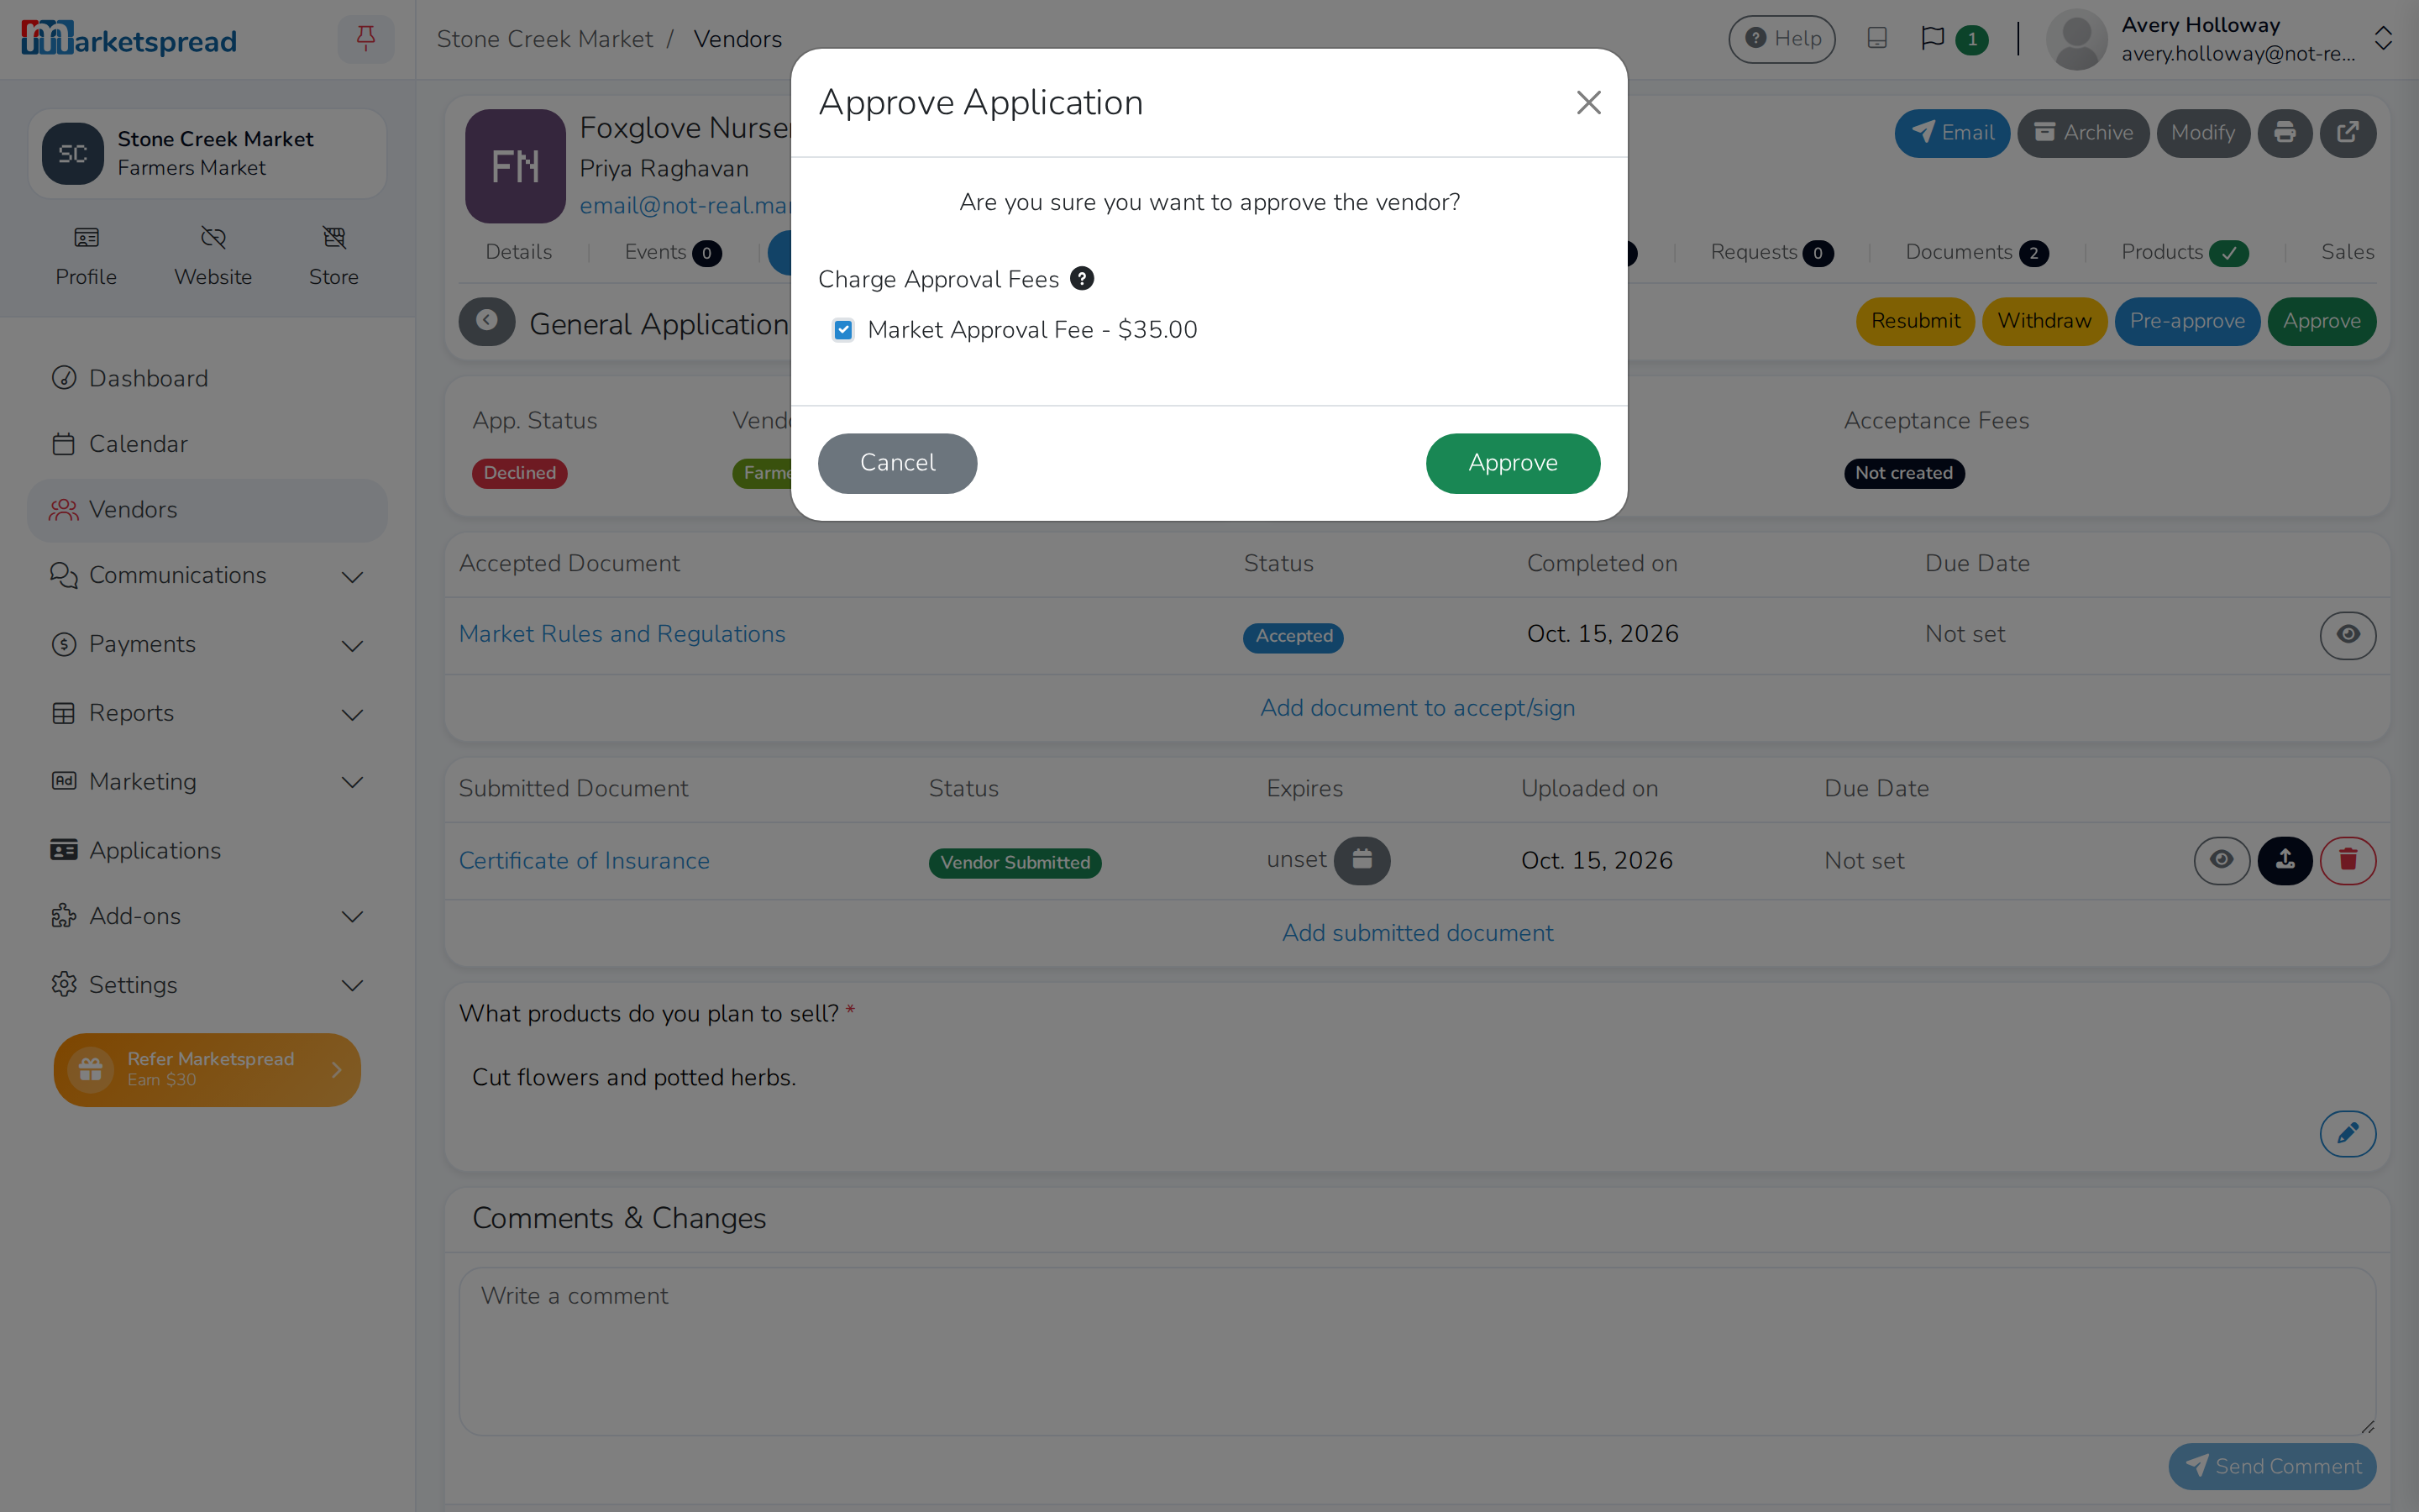2419x1512 pixels.
Task: Switch to the Details tab
Action: (x=519, y=252)
